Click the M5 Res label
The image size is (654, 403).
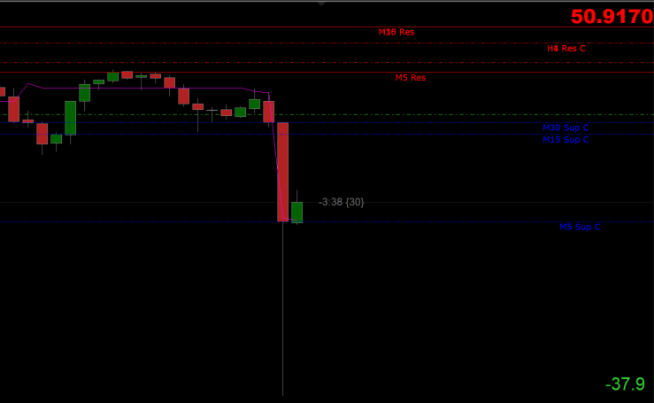tap(411, 78)
